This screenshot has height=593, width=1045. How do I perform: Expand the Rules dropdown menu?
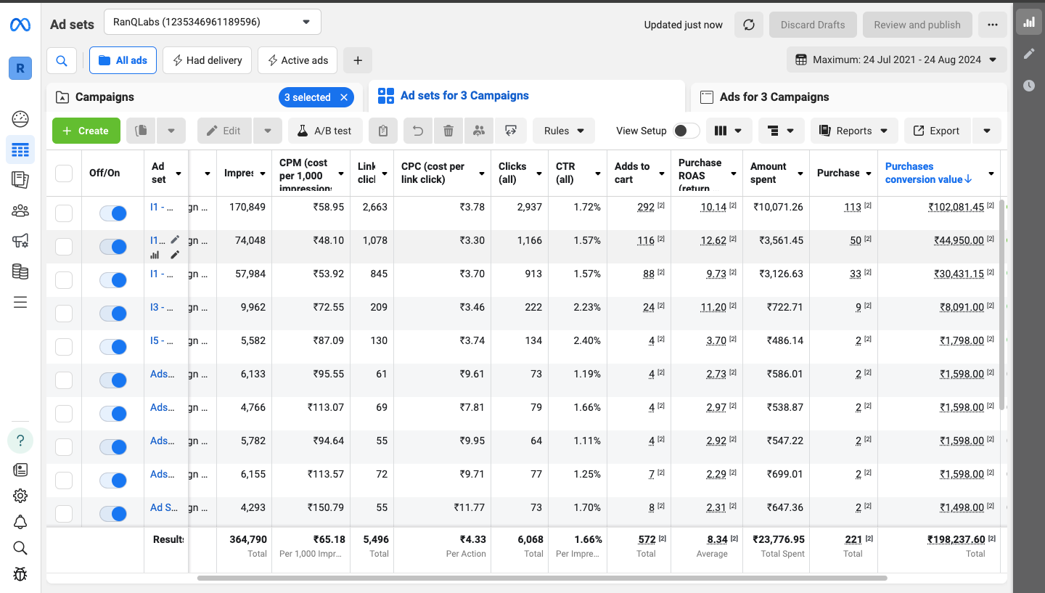click(x=564, y=131)
